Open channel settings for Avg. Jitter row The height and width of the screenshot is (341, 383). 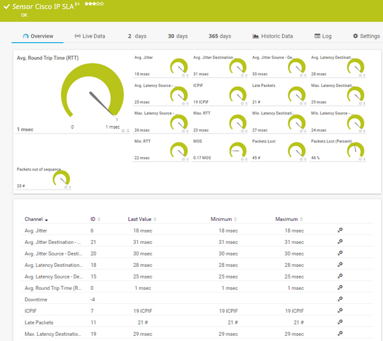point(340,231)
